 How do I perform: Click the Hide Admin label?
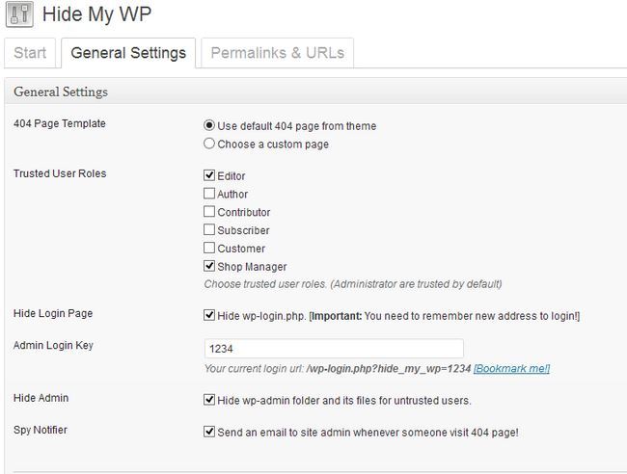[x=41, y=398]
